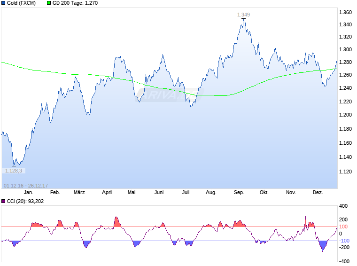The width and height of the screenshot is (357, 266).
Task: Click the red 100 CCI threshold label
Action: [x=343, y=227]
